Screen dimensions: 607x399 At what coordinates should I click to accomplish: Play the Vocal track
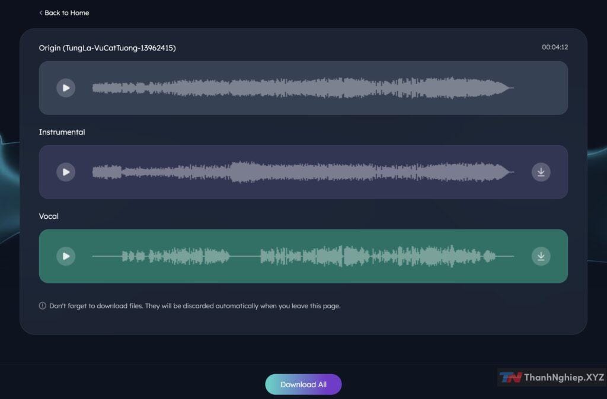66,256
